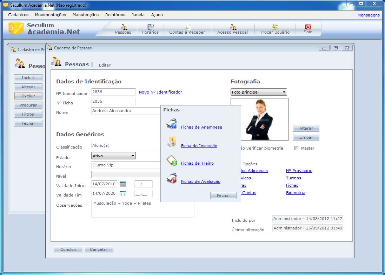This screenshot has height=275, width=385.
Task: Click the Concluir button
Action: point(68,249)
